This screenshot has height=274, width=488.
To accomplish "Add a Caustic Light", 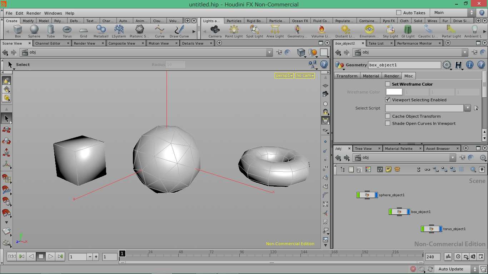I will point(428,31).
